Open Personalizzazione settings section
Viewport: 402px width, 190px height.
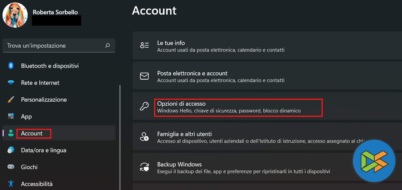tap(44, 99)
